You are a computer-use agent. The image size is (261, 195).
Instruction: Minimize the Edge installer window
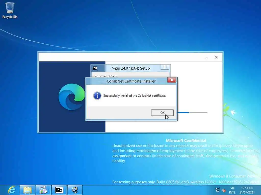click(206, 57)
